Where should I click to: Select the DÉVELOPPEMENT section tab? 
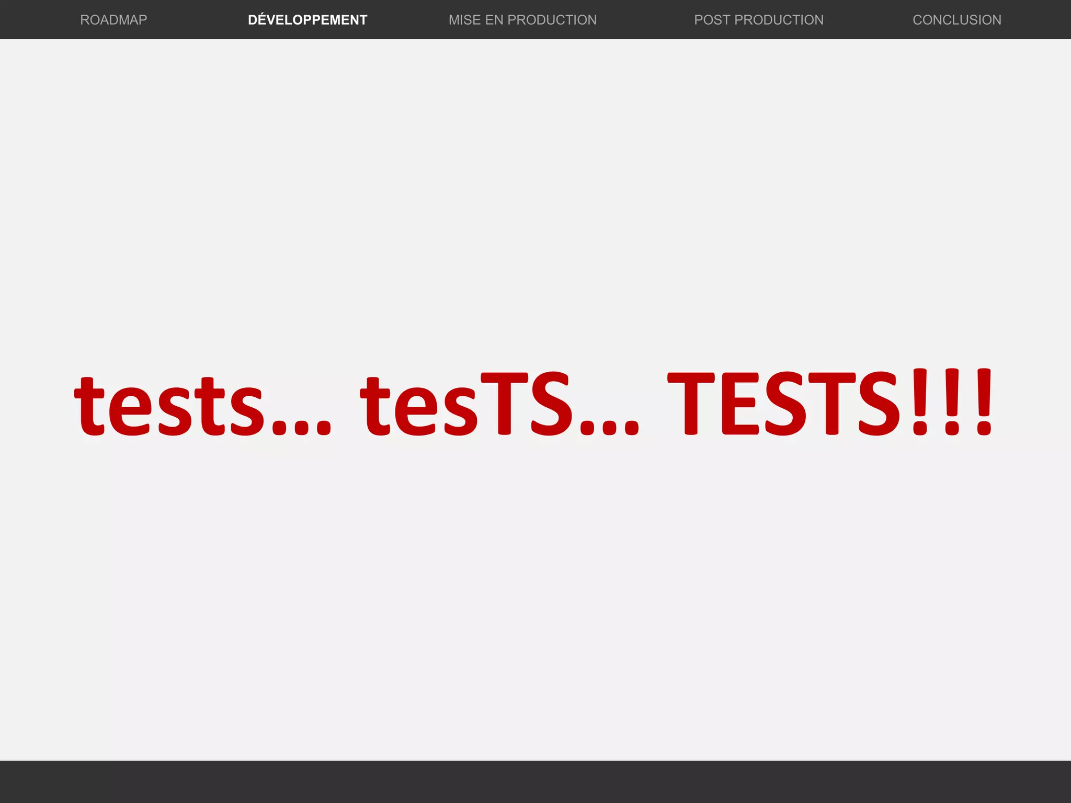pos(307,20)
